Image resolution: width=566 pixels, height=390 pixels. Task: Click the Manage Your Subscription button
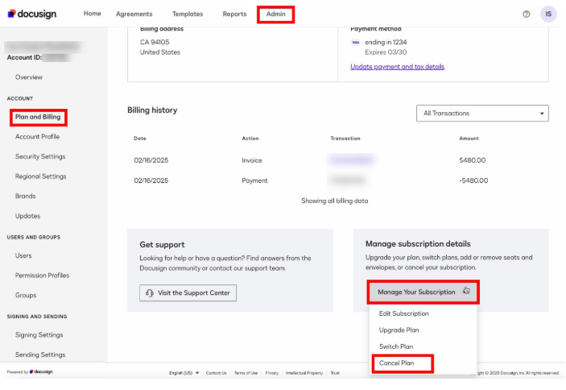click(423, 292)
